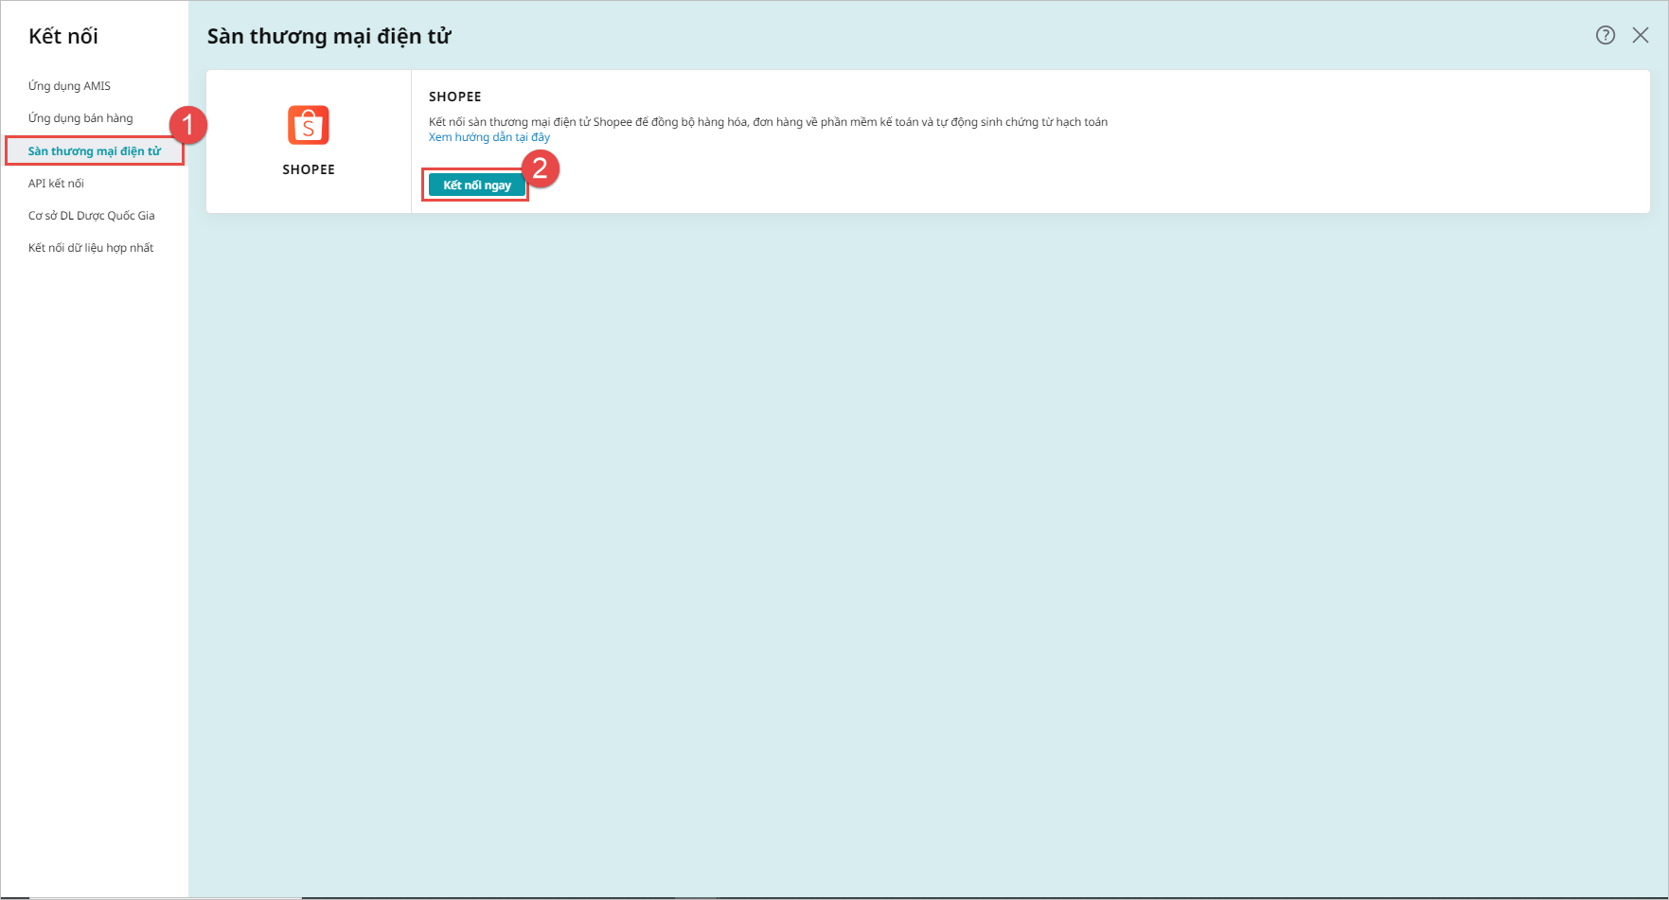Screen dimensions: 1669x900
Task: Click the Kết nối sidebar title
Action: [x=63, y=36]
